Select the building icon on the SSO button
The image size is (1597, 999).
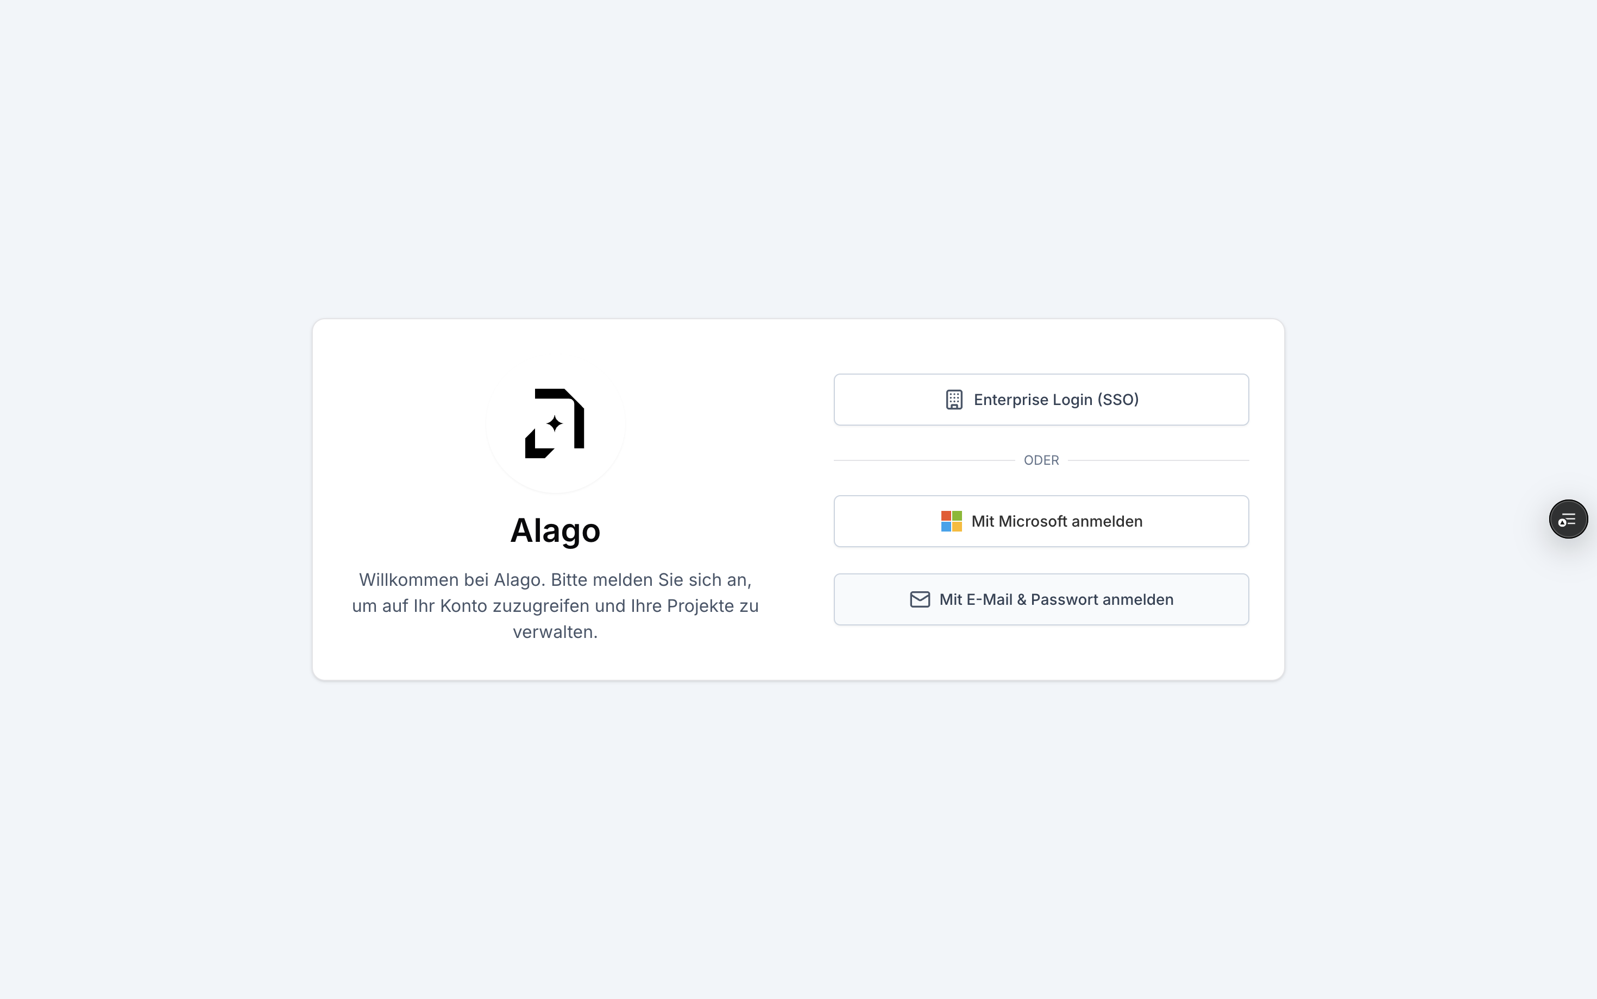tap(954, 399)
